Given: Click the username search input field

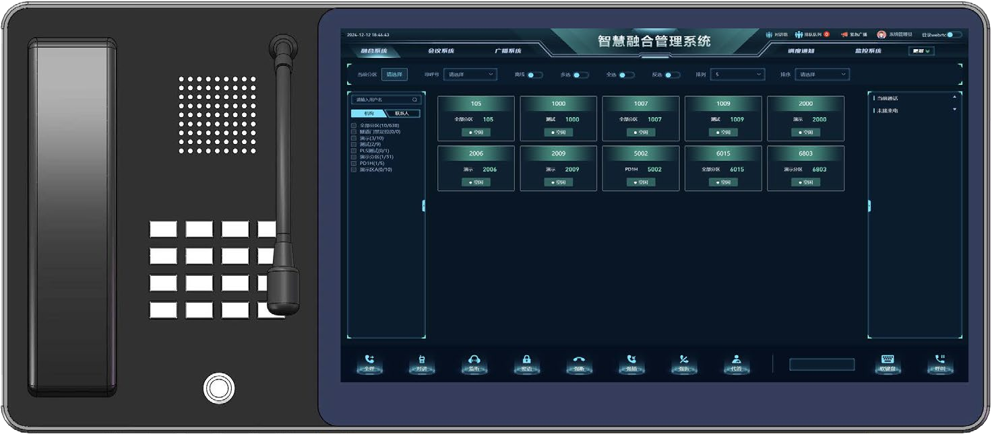Looking at the screenshot, I should coord(386,100).
